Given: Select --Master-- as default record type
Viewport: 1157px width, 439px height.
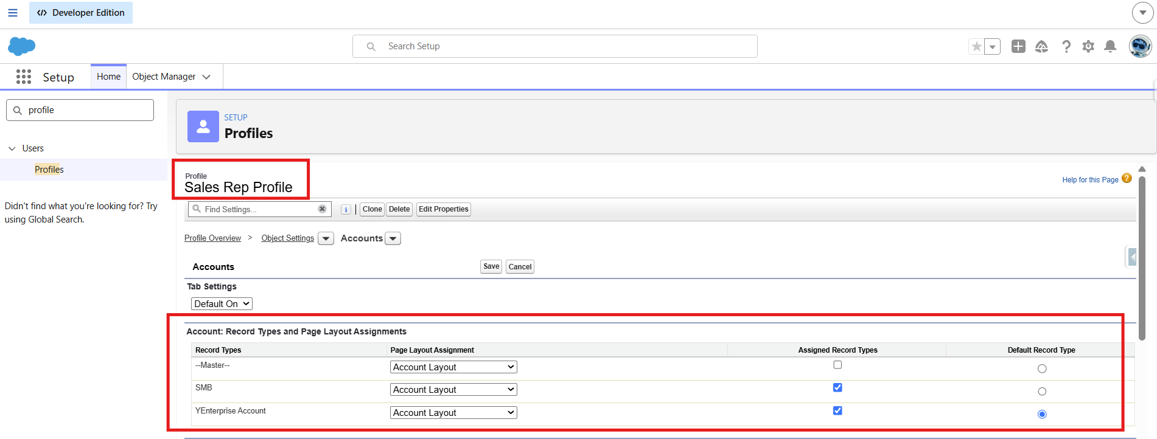Looking at the screenshot, I should [x=1042, y=368].
